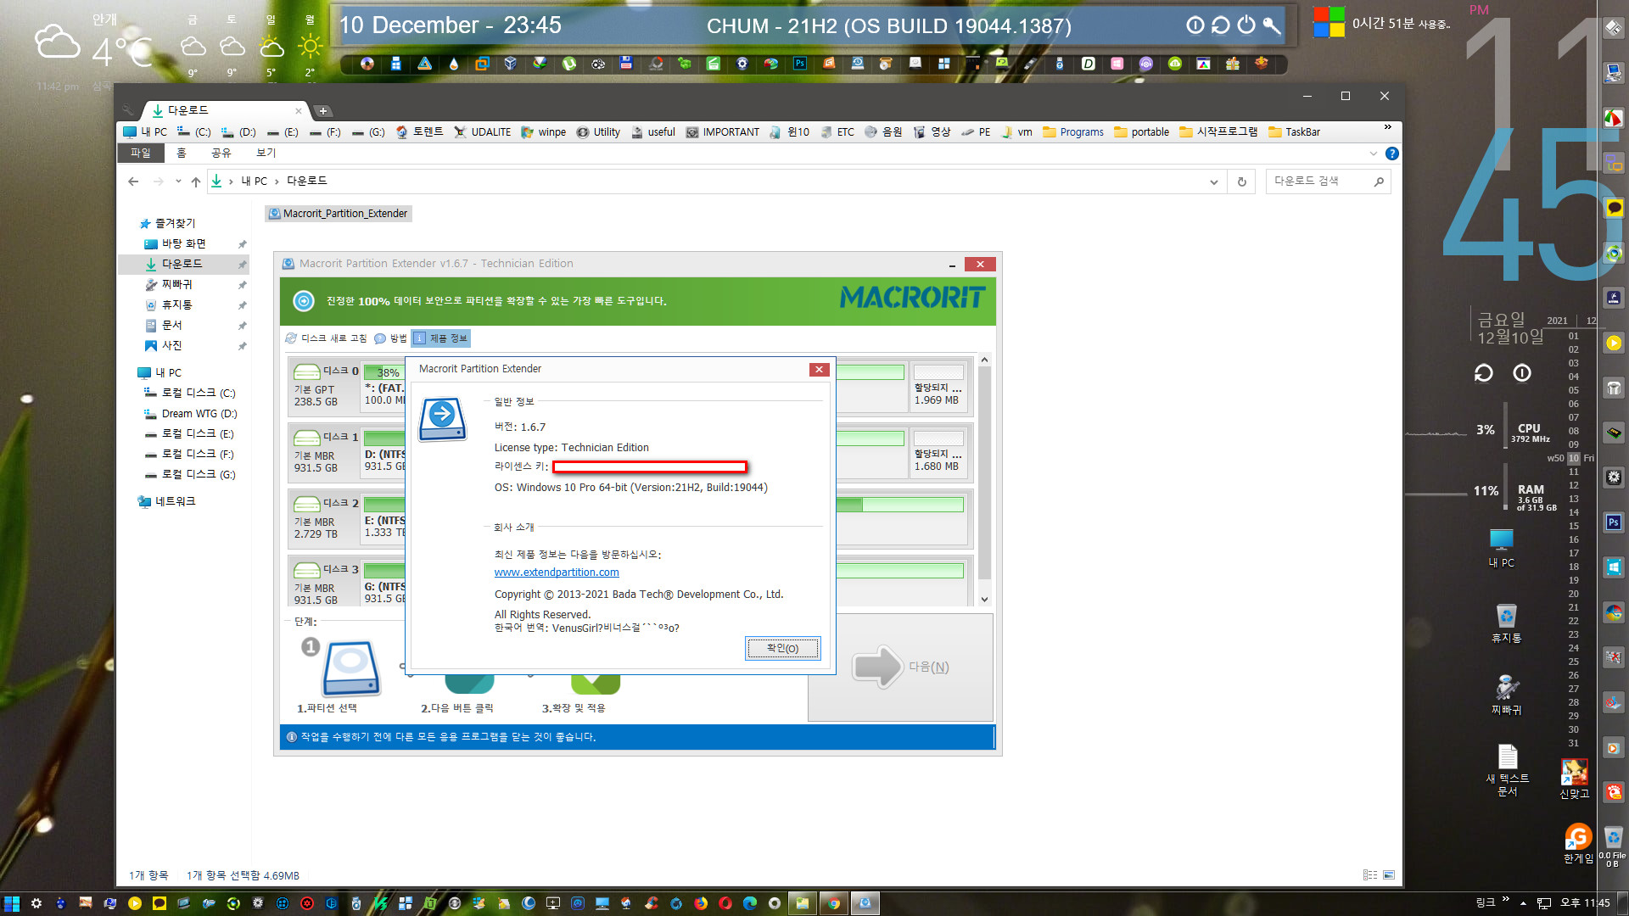
Task: Open 새 텍스트 문서 on desktop
Action: point(1507,770)
